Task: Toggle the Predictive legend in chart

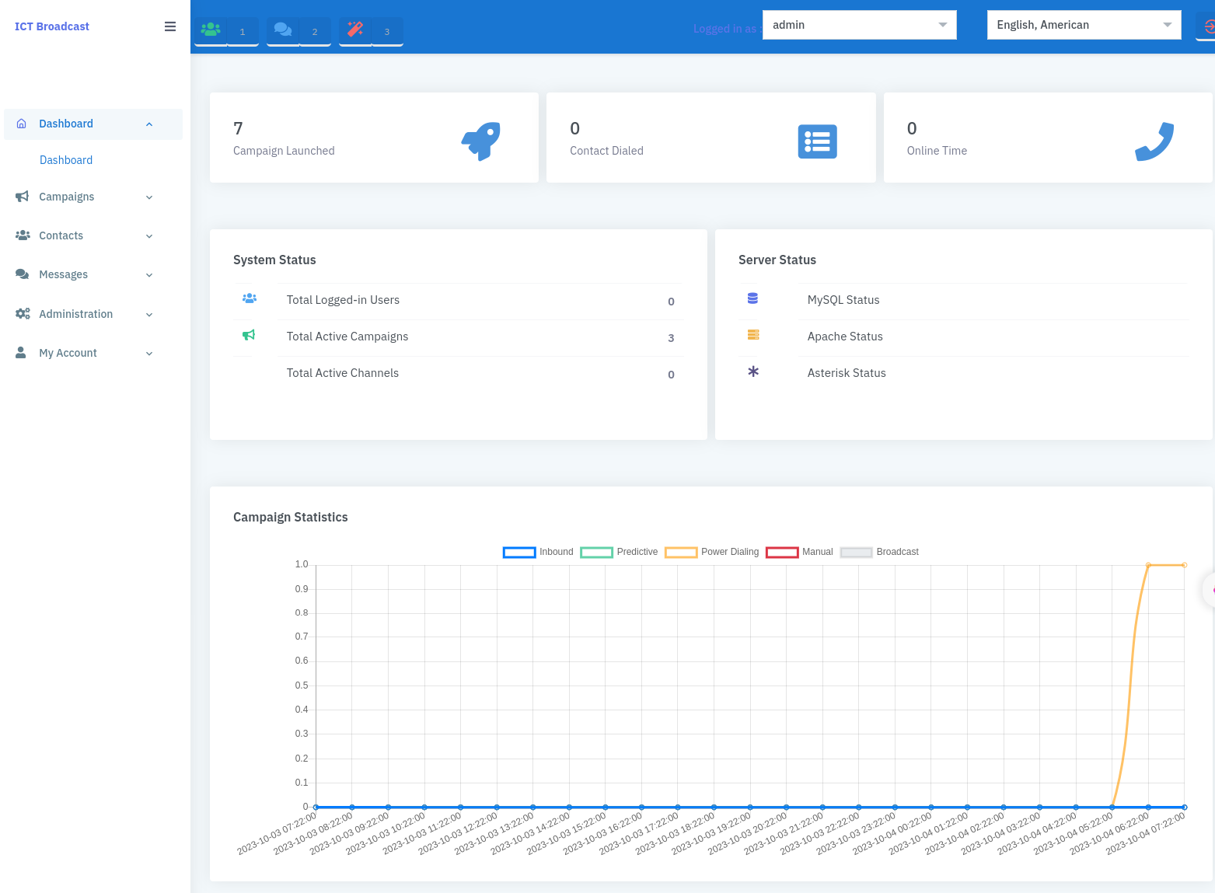Action: (619, 552)
